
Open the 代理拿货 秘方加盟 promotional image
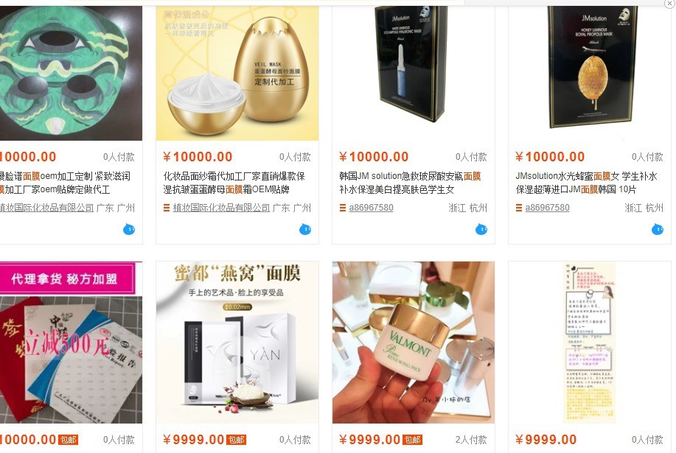(x=71, y=343)
